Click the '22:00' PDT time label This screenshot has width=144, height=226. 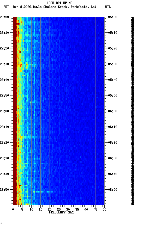(4, 17)
